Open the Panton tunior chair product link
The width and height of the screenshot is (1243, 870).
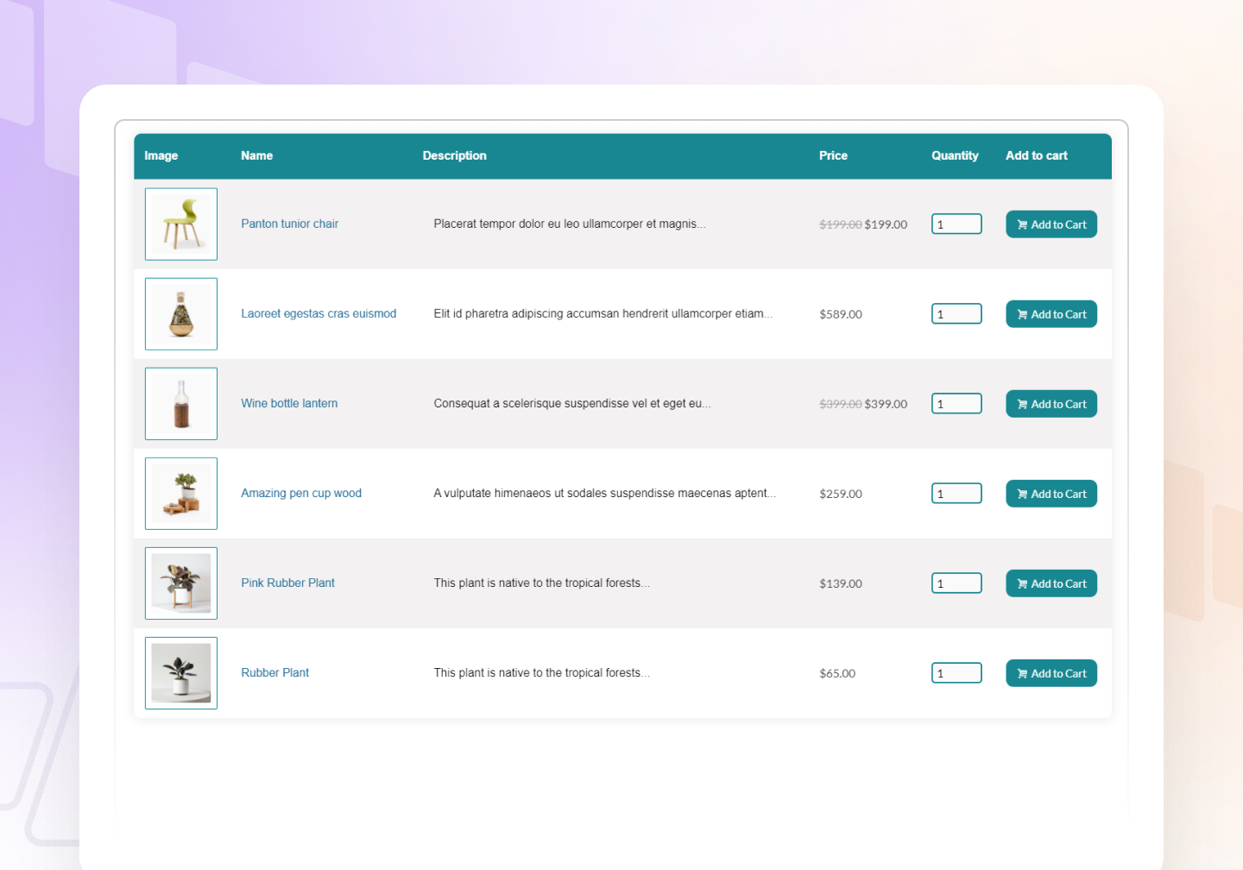coord(289,224)
